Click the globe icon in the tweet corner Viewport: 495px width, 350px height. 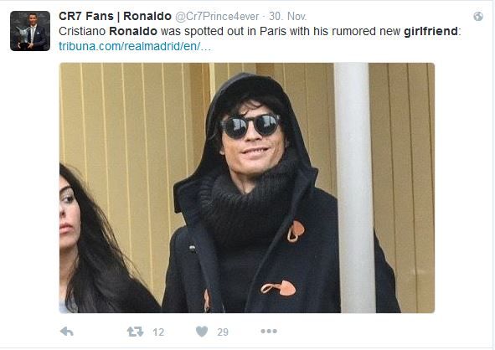pos(478,17)
